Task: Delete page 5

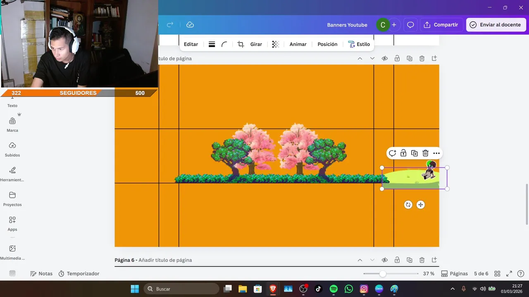Action: (x=422, y=59)
